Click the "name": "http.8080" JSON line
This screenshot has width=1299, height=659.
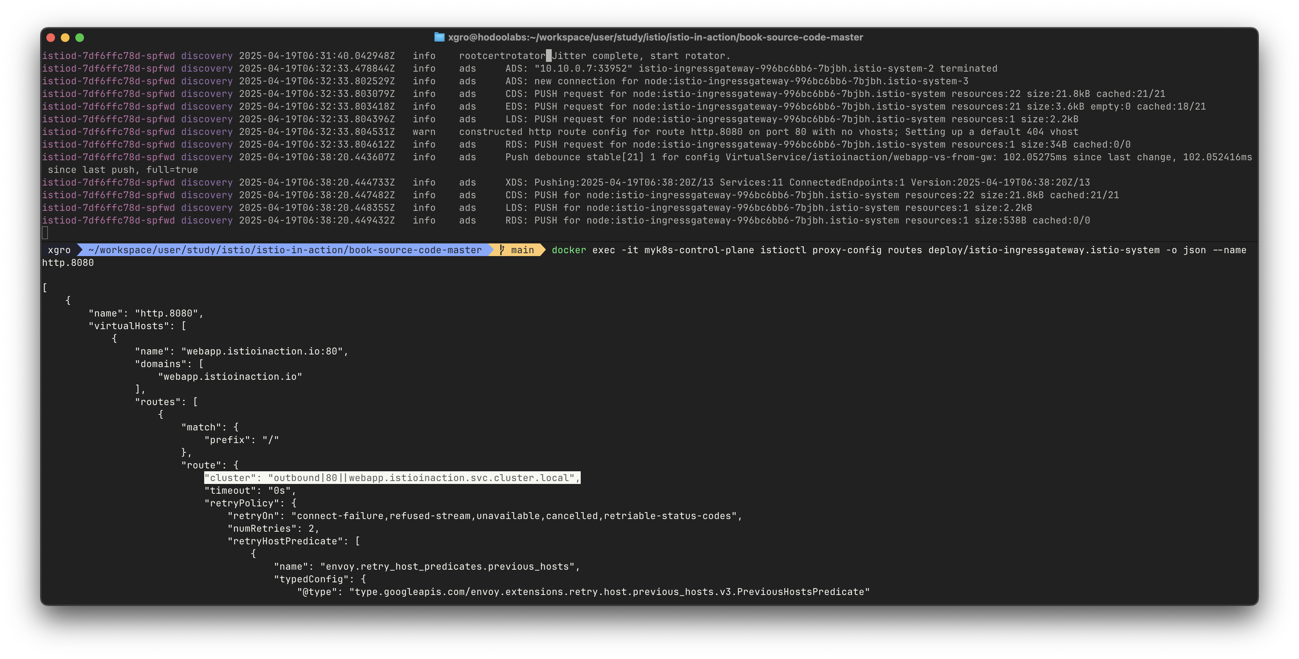[146, 313]
